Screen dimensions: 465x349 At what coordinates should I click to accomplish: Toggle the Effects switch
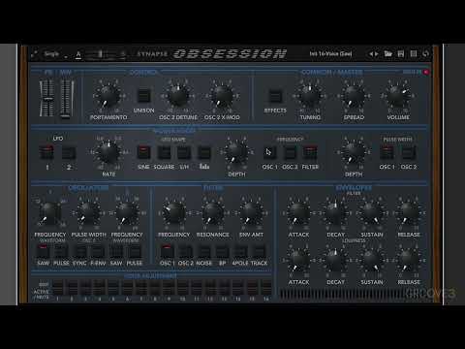(x=275, y=96)
